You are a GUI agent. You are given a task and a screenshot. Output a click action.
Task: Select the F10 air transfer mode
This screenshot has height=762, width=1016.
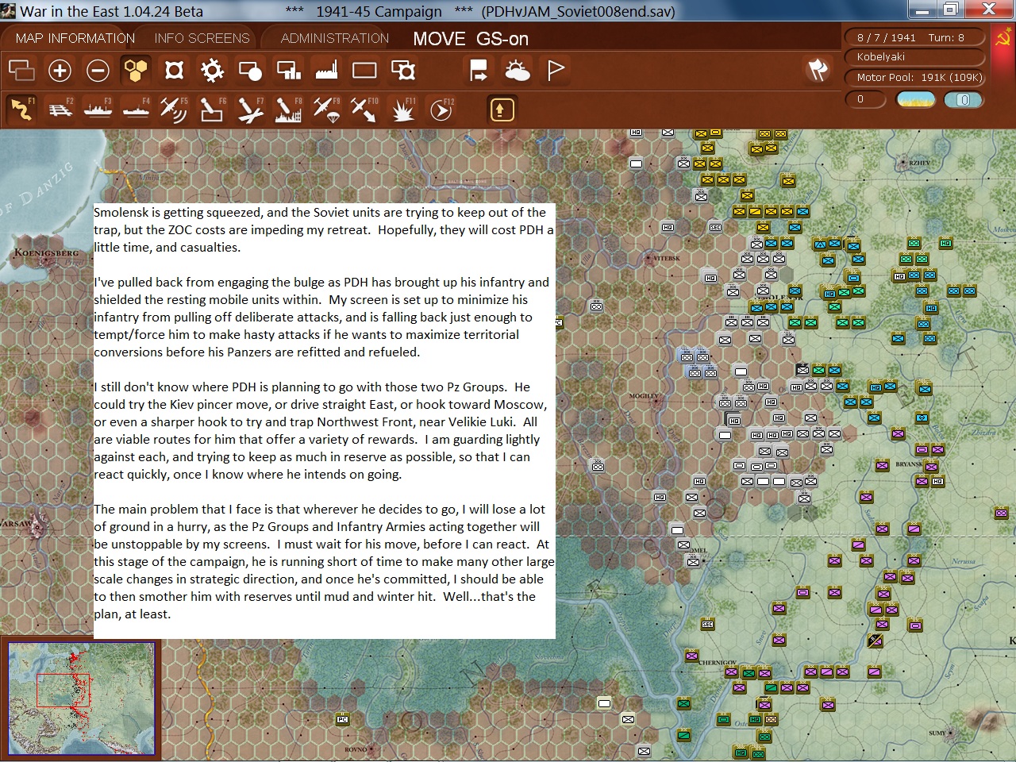tap(364, 110)
